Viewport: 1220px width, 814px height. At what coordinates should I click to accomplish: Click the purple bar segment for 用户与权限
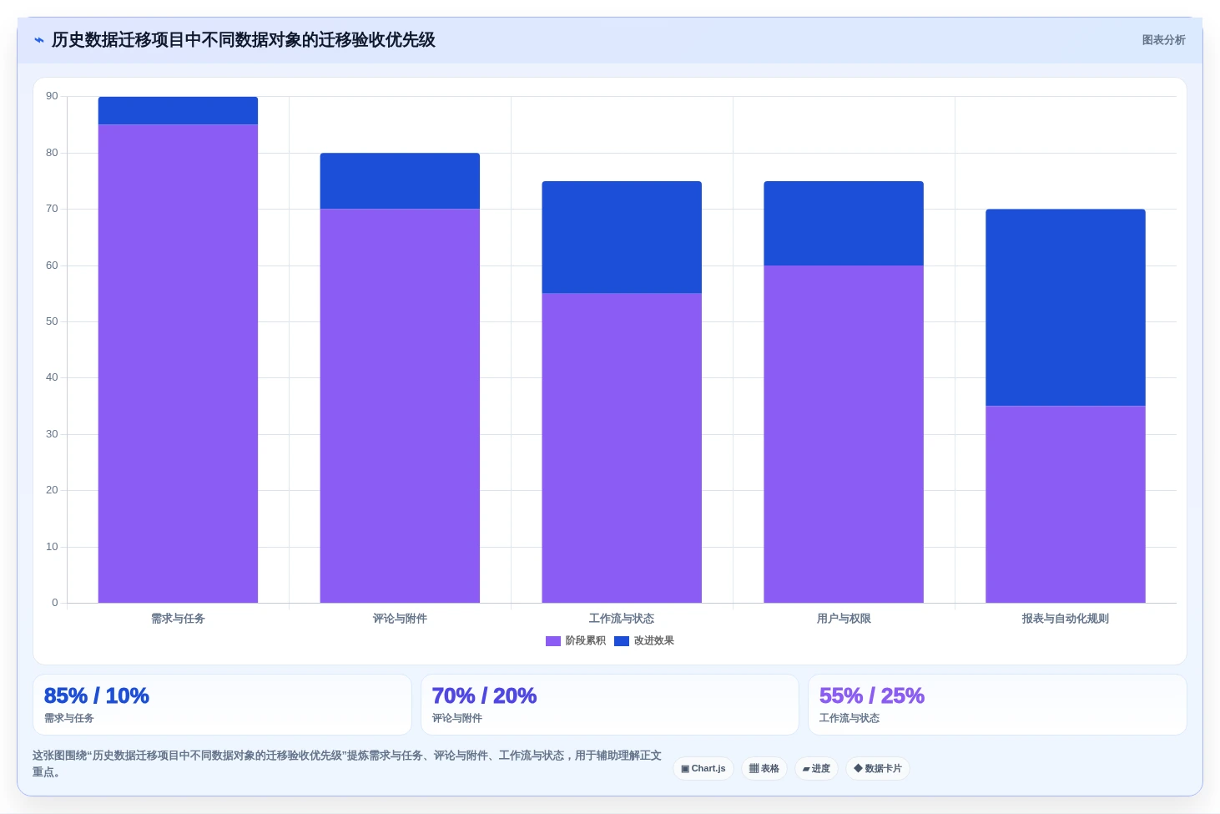844,434
